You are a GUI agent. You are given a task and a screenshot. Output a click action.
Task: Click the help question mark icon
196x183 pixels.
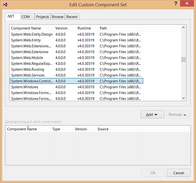pos(176,3)
